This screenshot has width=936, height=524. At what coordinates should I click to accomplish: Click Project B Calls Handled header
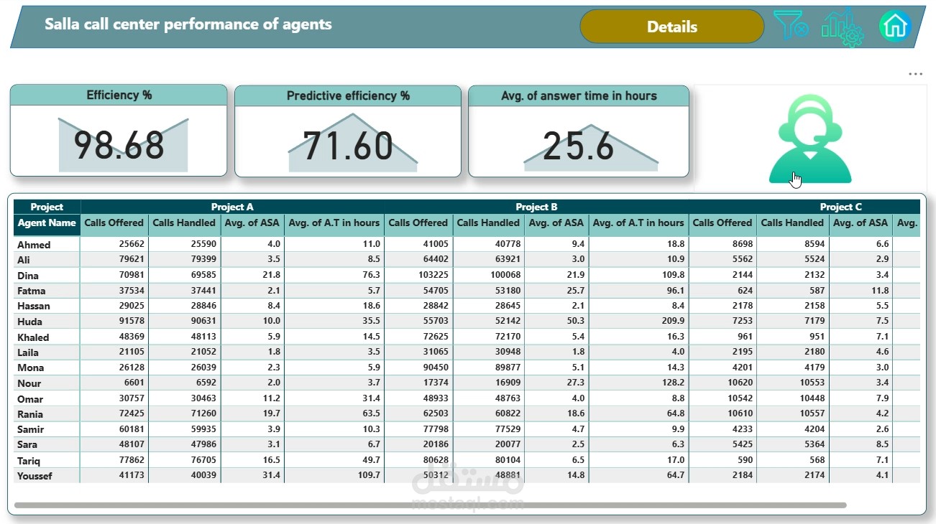(x=487, y=223)
